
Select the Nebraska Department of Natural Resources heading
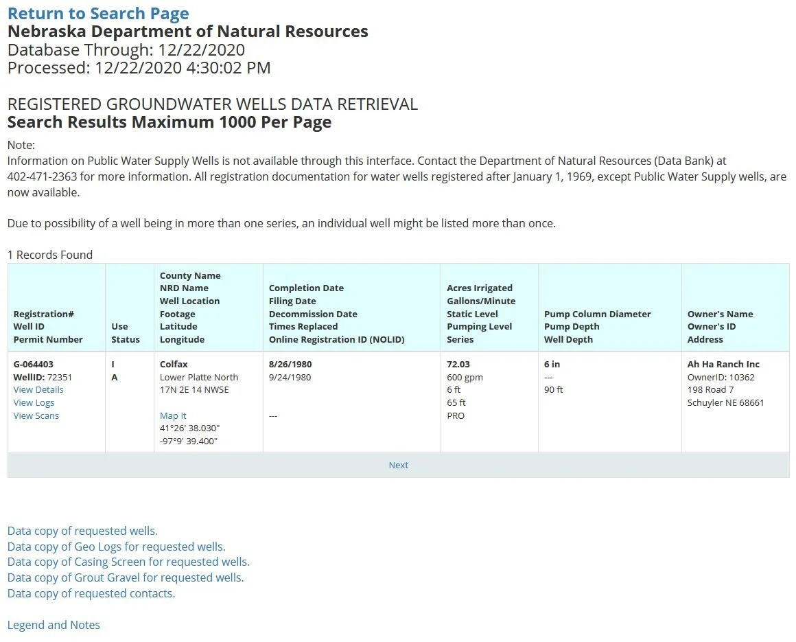(x=188, y=32)
